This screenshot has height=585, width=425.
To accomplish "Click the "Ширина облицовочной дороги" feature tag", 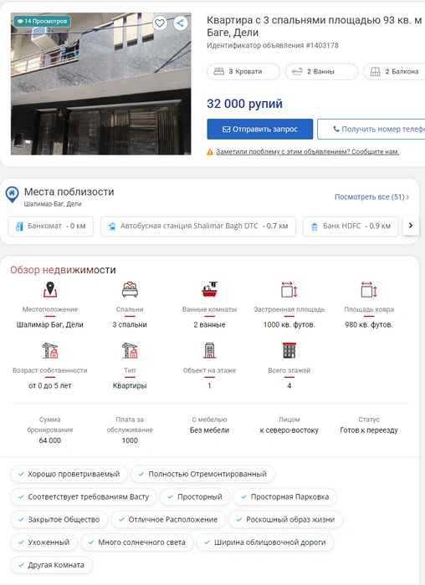I will (x=265, y=542).
